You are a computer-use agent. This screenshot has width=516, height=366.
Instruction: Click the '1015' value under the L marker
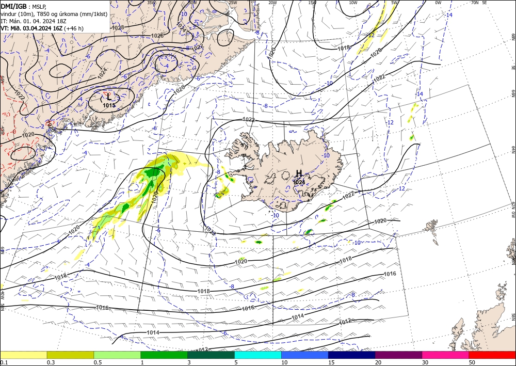pos(109,105)
